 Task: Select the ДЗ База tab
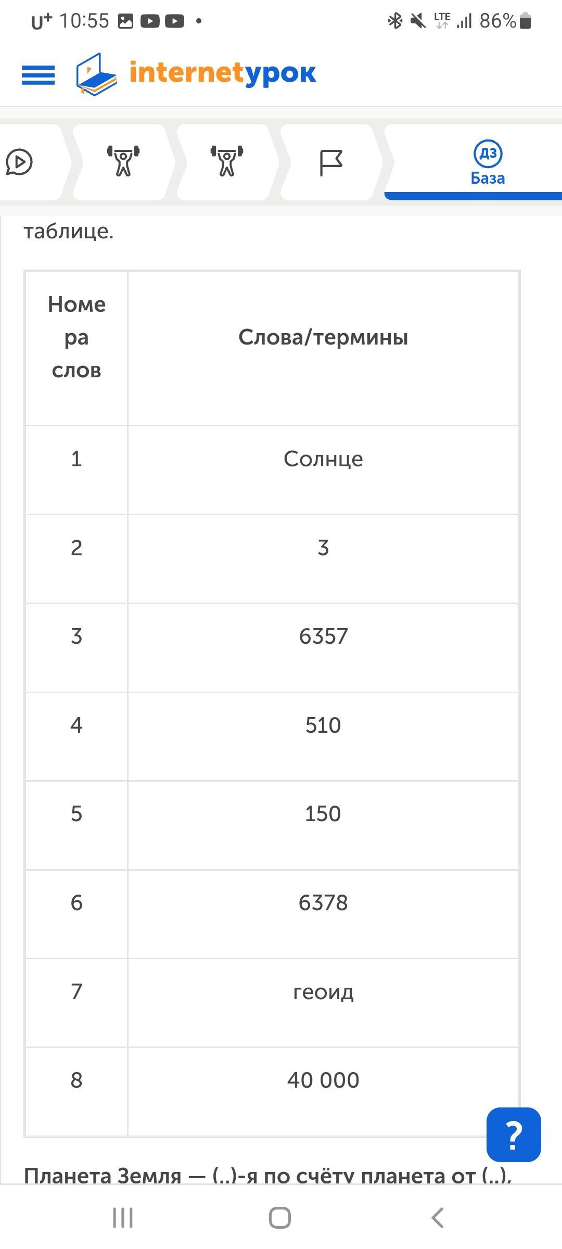click(x=488, y=163)
